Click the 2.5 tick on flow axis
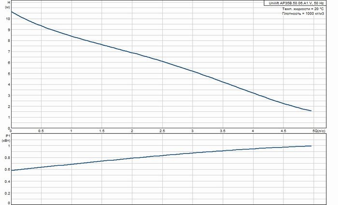Screen dimensions: 338x205 (x=162, y=131)
